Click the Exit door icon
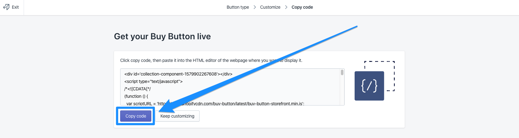Image resolution: width=519 pixels, height=138 pixels. pos(6,7)
